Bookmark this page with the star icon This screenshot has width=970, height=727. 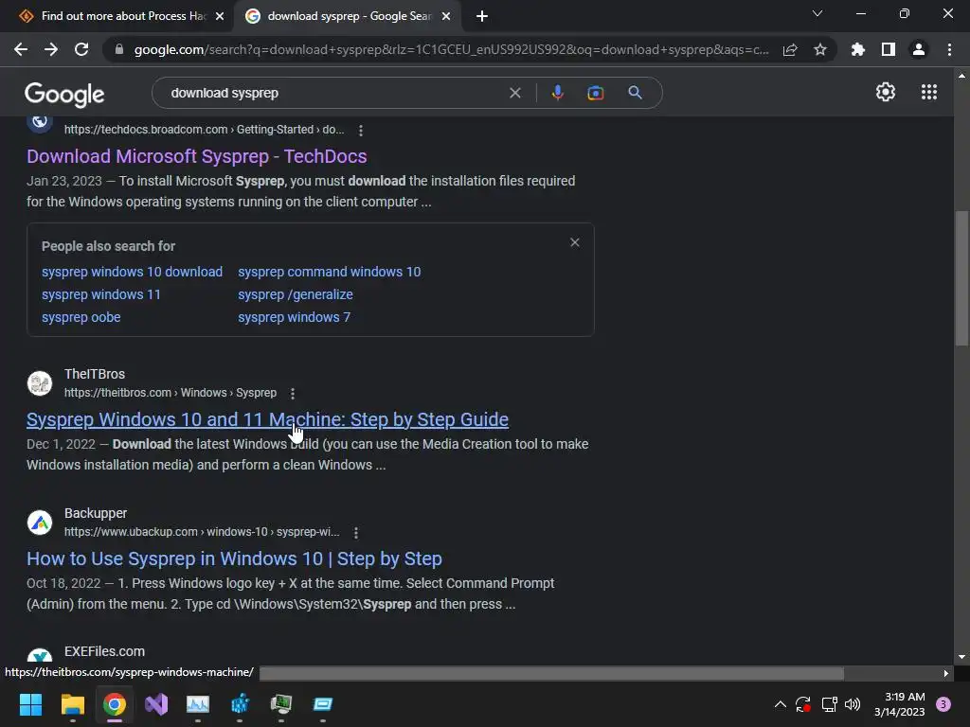[820, 49]
